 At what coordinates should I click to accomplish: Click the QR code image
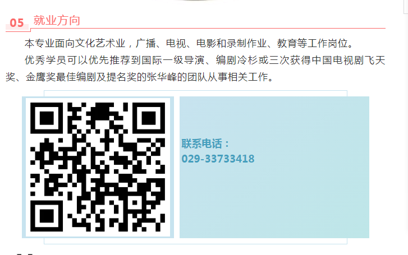[x=98, y=167]
